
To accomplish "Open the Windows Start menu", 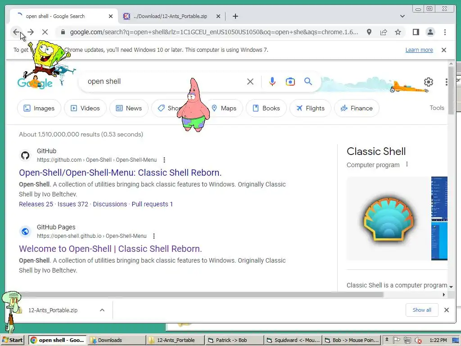I will pos(12,340).
